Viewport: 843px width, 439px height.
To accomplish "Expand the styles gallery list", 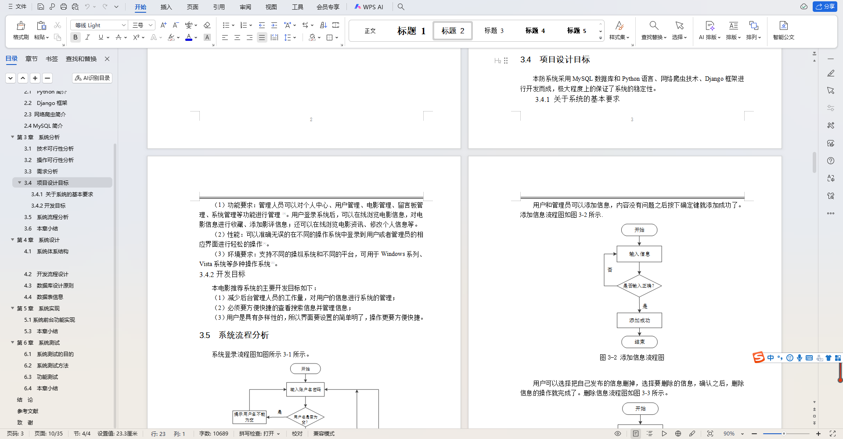I will tap(601, 38).
